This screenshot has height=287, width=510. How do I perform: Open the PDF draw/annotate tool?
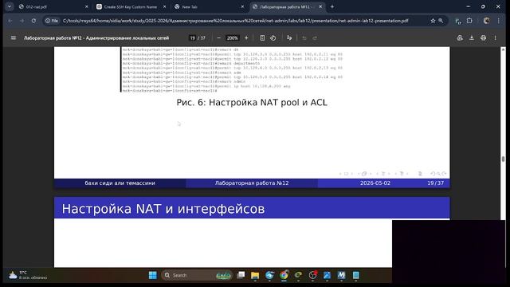[x=289, y=38]
